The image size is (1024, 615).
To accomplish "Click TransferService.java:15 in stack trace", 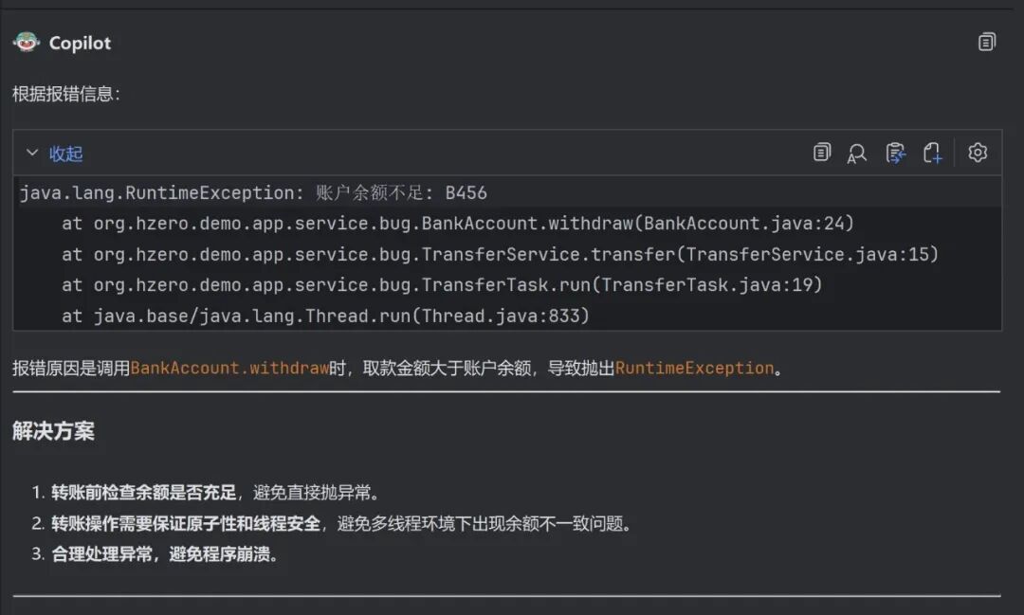I will (x=812, y=254).
